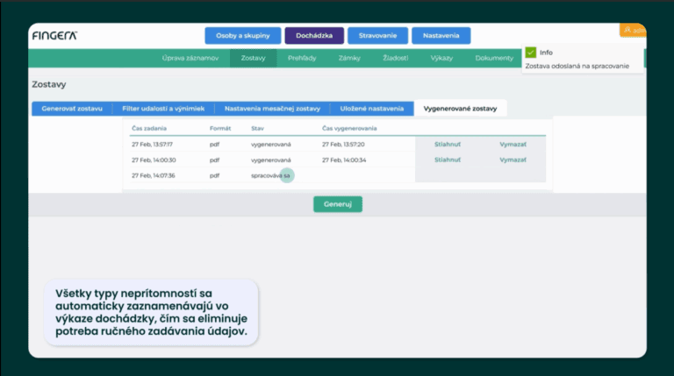Open Výkazy menu item
674x376 pixels.
441,58
